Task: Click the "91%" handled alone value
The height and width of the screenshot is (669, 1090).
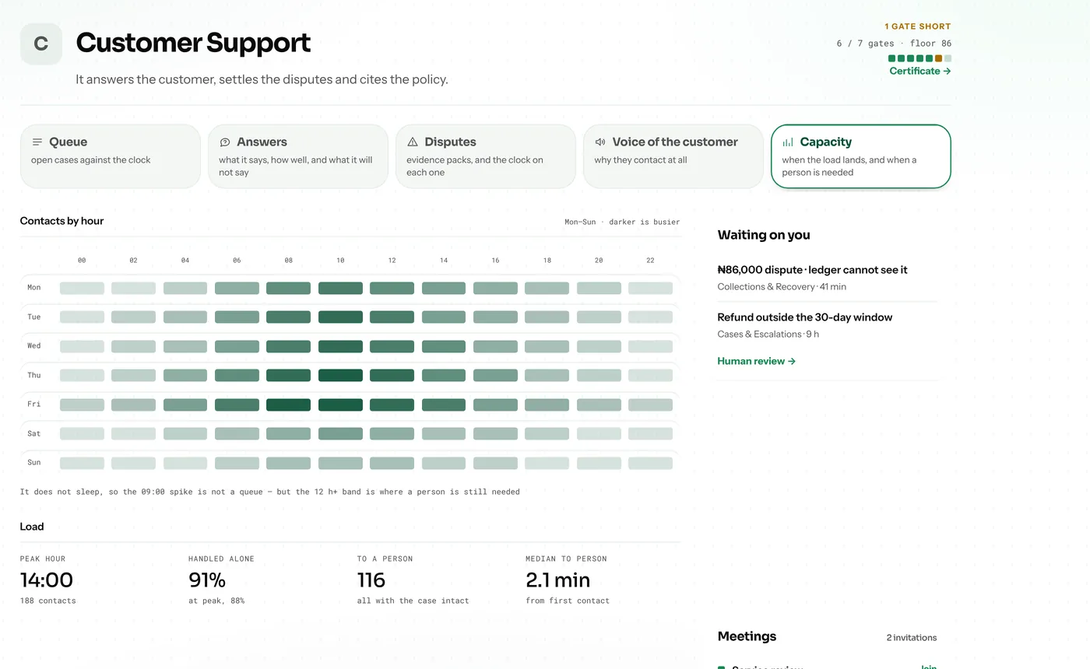Action: (207, 580)
